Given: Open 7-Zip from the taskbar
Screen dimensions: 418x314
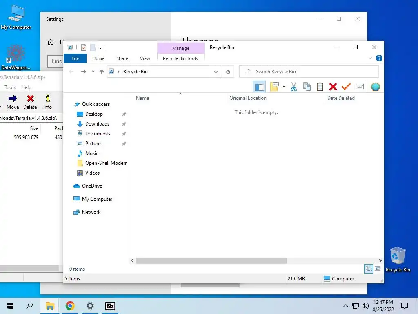Looking at the screenshot, I should pyautogui.click(x=110, y=306).
